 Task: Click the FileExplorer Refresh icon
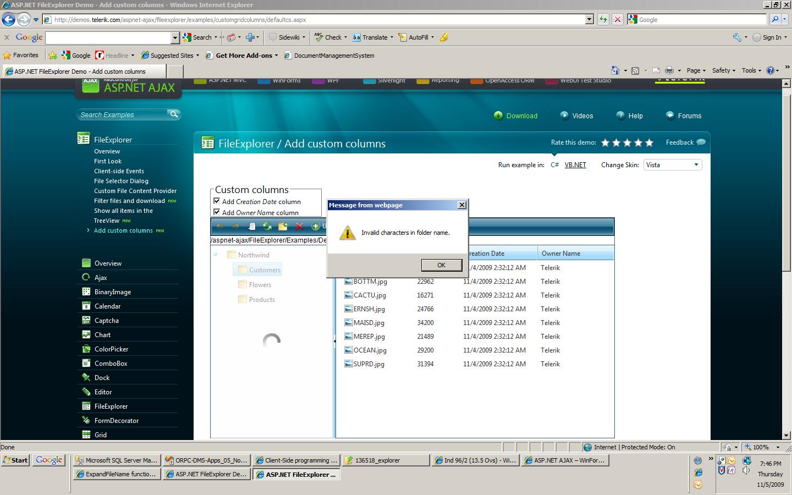pos(267,226)
